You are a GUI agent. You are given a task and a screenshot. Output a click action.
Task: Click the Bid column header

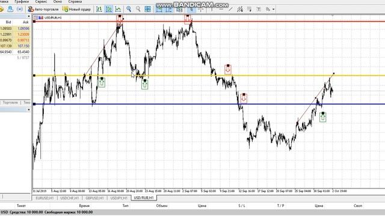[x=8, y=22]
